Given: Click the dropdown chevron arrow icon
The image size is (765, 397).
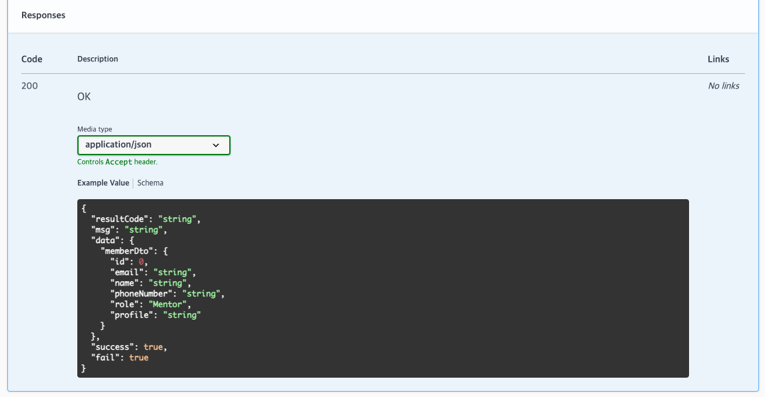Looking at the screenshot, I should (x=216, y=145).
